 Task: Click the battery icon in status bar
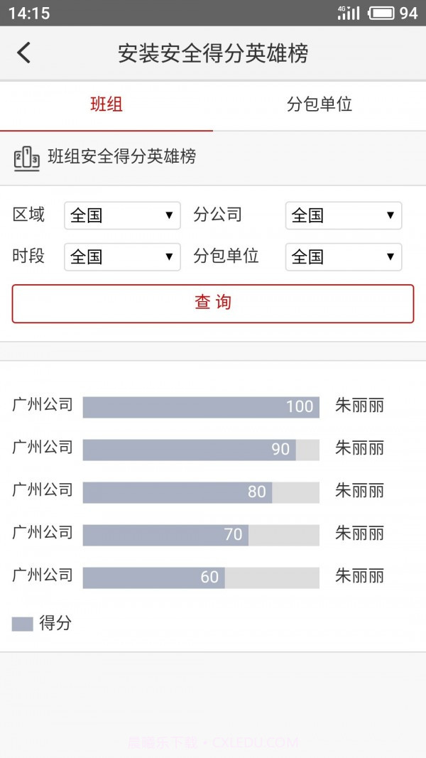383,12
